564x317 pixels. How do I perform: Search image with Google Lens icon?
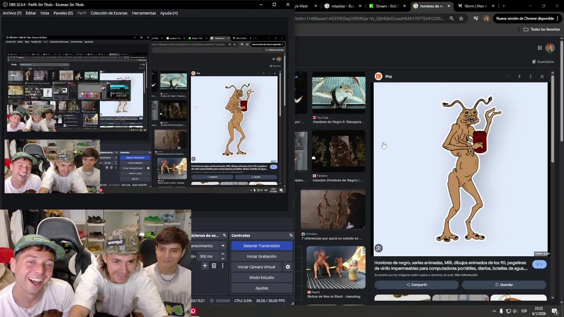[378, 248]
